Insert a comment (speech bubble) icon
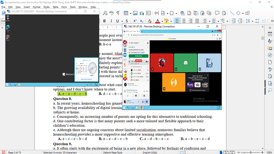274x154 pixels. point(217,13)
